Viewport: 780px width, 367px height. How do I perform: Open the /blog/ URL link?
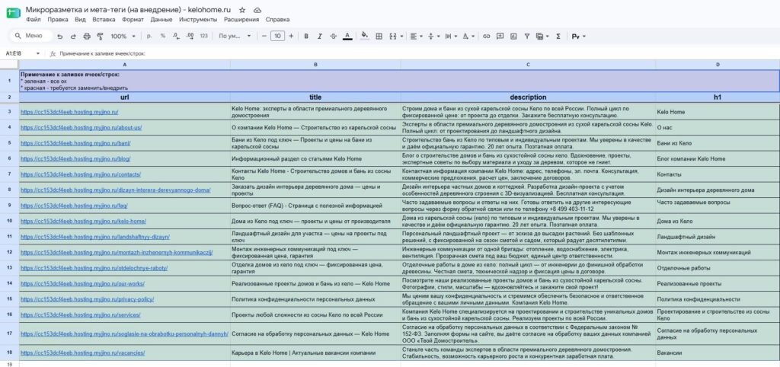coord(75,159)
